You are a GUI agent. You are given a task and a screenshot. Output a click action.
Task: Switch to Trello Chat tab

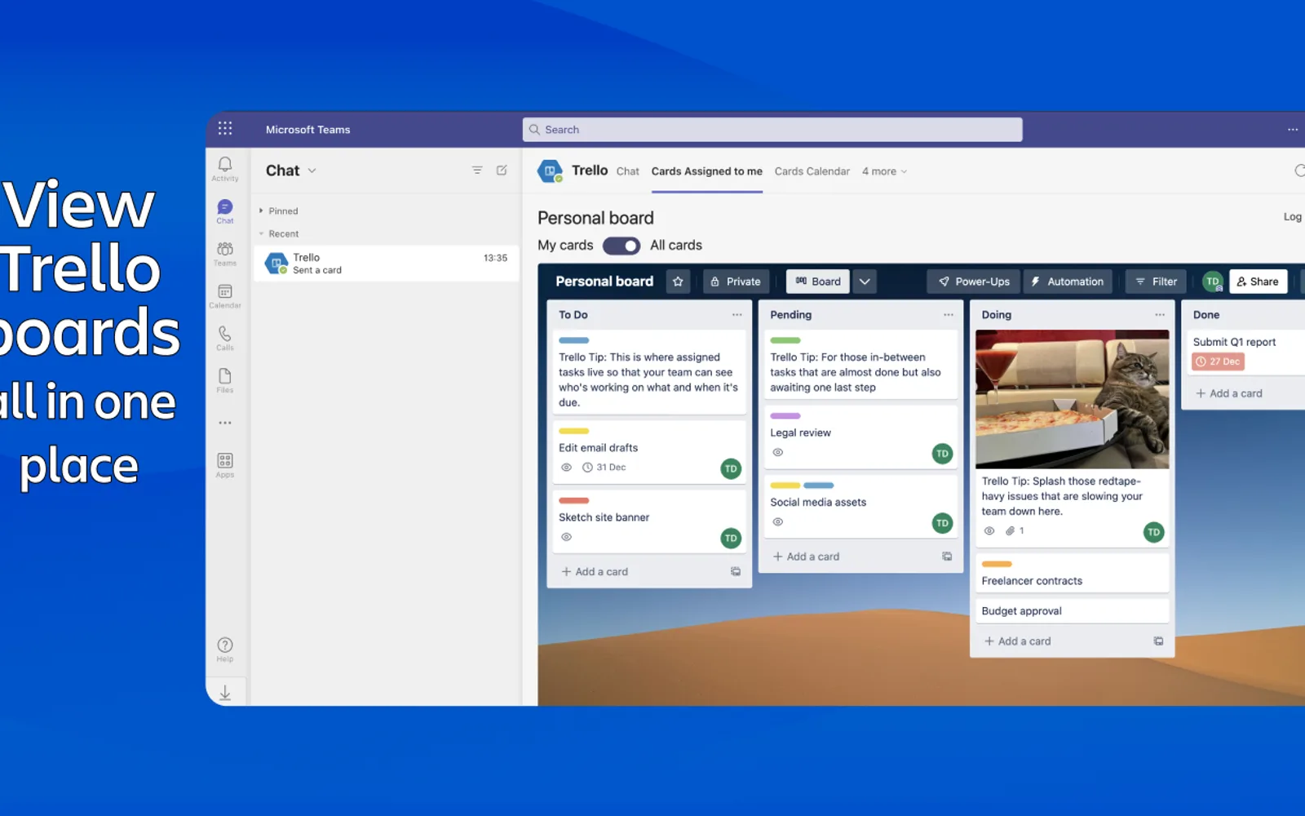pos(627,171)
